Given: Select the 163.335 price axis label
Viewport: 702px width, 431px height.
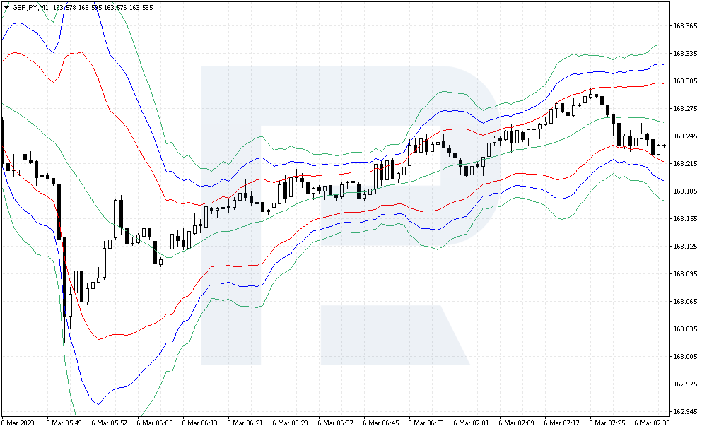Looking at the screenshot, I should (685, 54).
